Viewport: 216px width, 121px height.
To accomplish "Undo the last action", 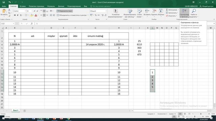I will (x=9, y=2).
